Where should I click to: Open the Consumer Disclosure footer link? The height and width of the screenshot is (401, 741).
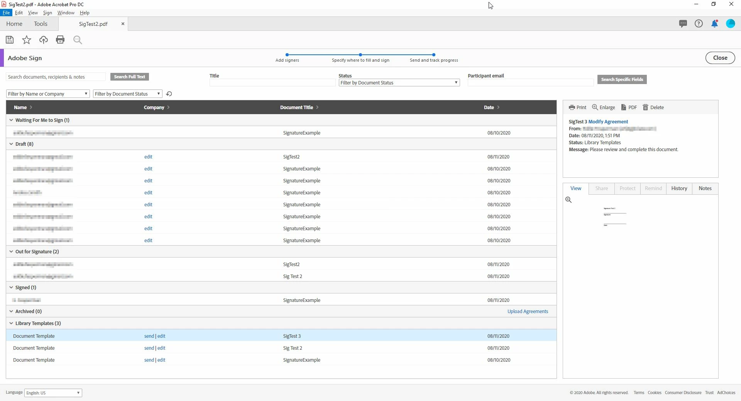(x=683, y=393)
